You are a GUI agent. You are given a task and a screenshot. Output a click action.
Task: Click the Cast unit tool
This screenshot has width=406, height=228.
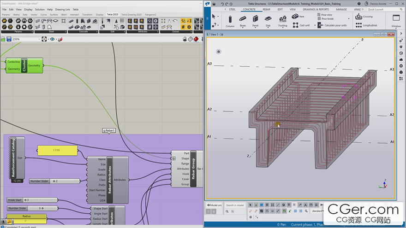click(x=301, y=25)
